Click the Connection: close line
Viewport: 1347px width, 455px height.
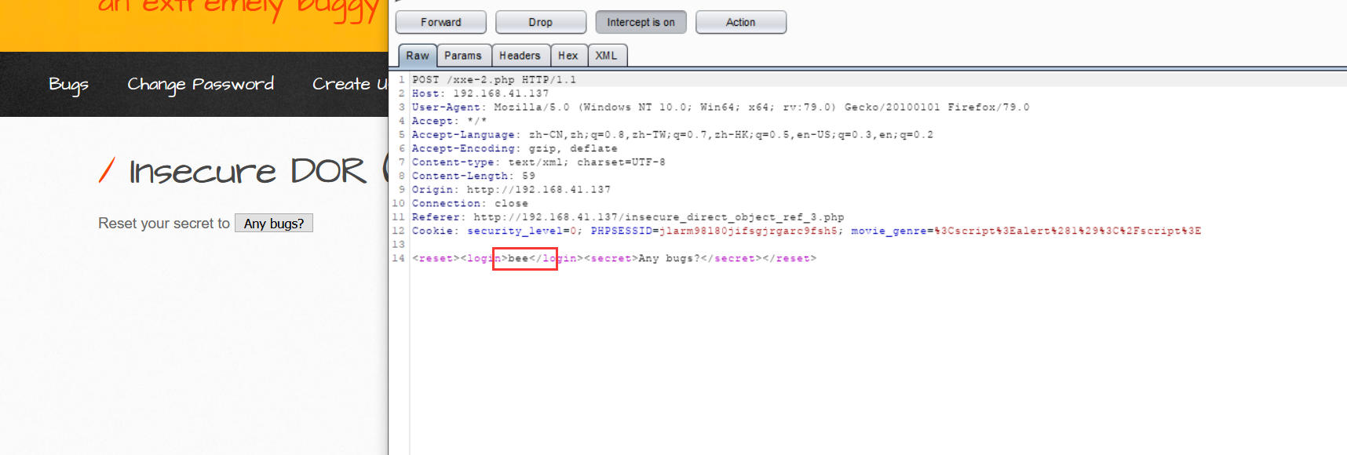[x=470, y=203]
